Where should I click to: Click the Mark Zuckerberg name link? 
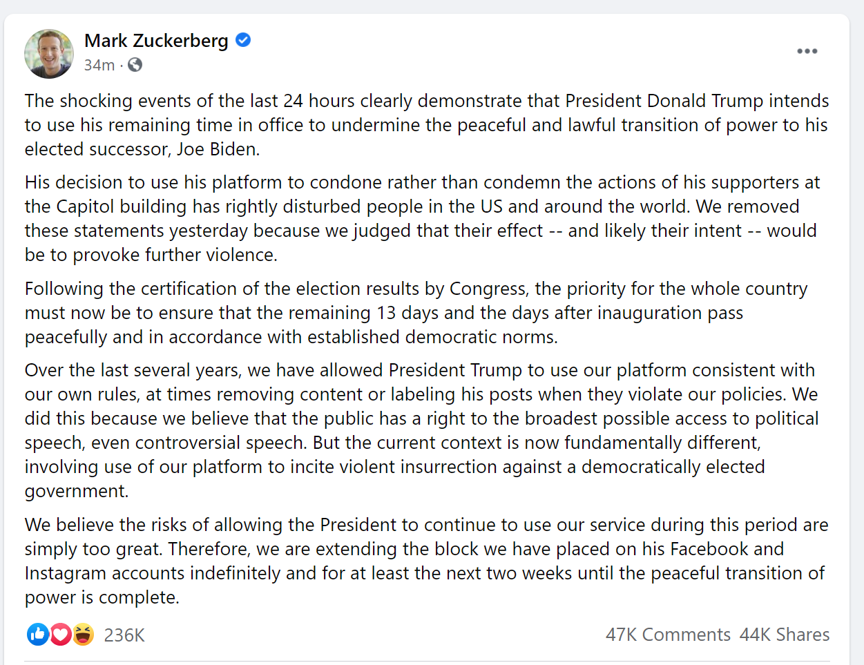point(156,41)
